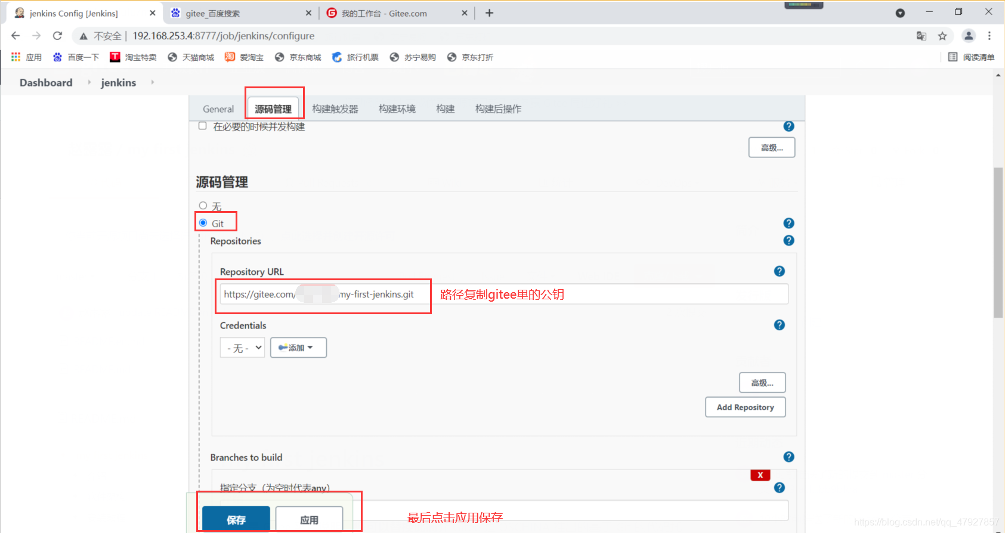The height and width of the screenshot is (533, 1005).
Task: Click the Repository URL input field
Action: [x=504, y=294]
